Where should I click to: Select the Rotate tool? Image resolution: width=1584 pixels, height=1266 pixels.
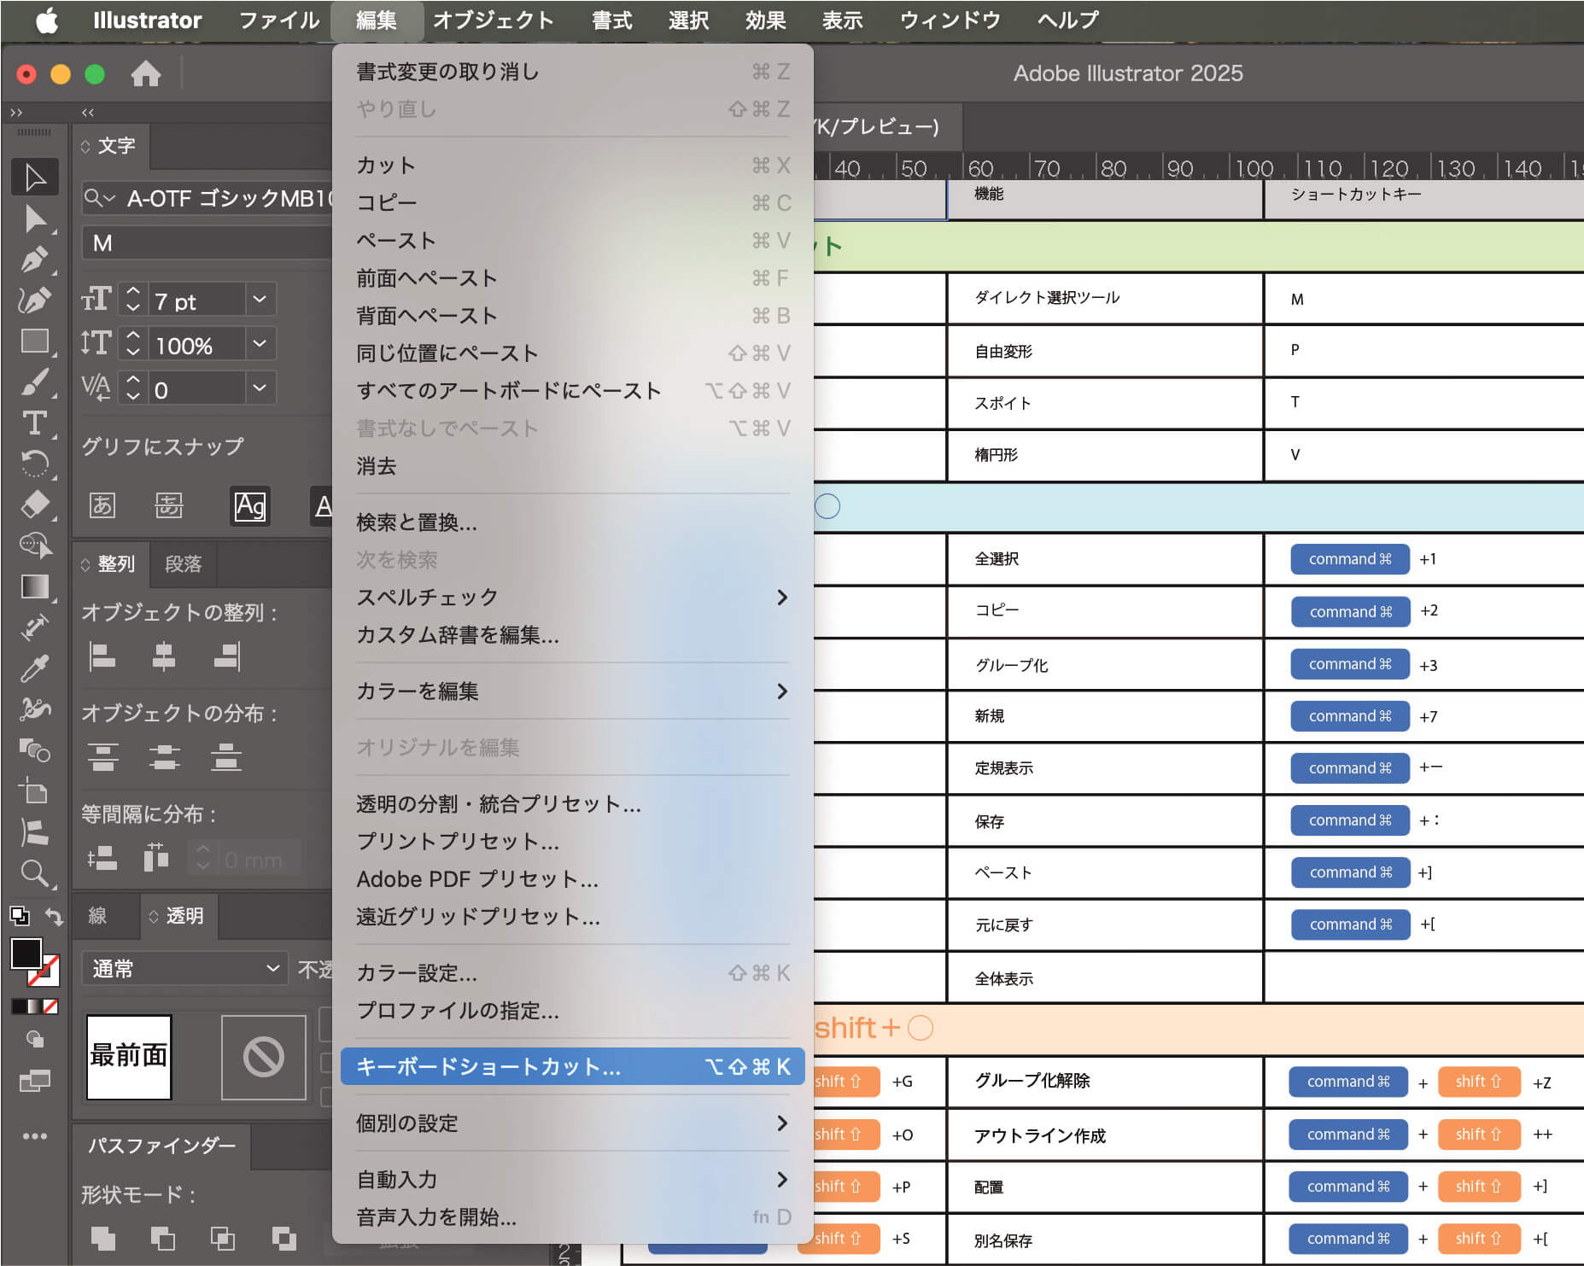pos(36,464)
